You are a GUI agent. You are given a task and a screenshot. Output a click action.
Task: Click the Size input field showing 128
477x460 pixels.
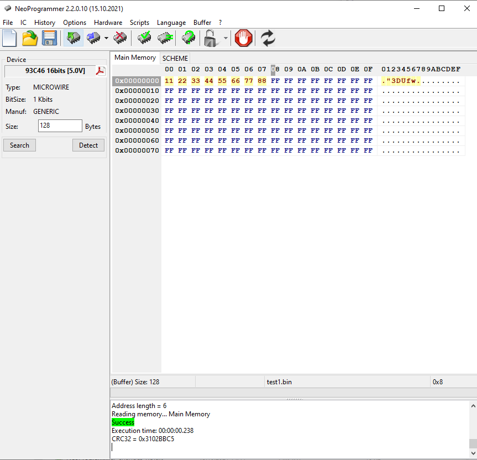60,126
